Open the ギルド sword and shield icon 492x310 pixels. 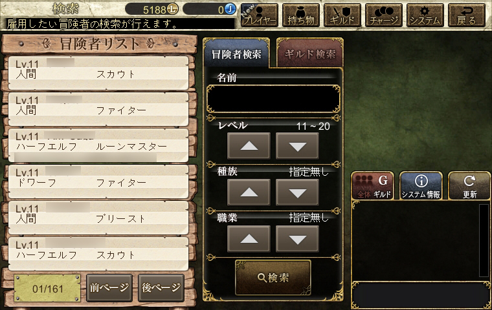(342, 15)
